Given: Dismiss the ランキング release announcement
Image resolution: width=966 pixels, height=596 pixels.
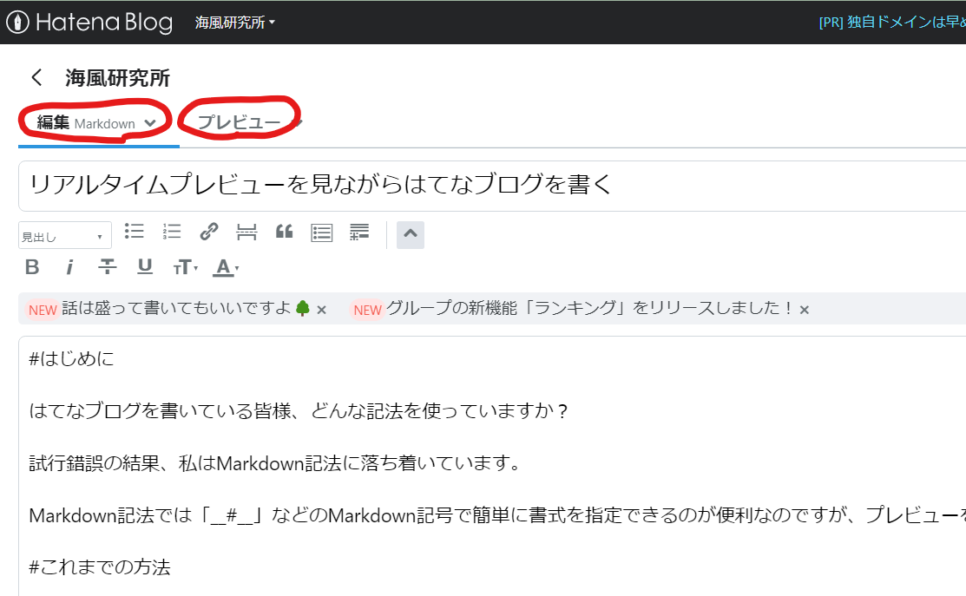Looking at the screenshot, I should (x=804, y=310).
